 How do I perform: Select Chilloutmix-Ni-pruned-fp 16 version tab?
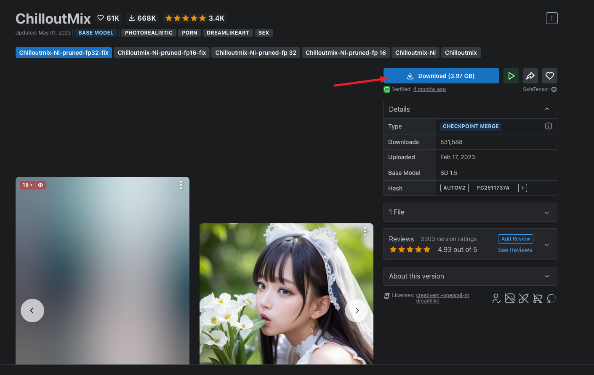click(x=346, y=53)
